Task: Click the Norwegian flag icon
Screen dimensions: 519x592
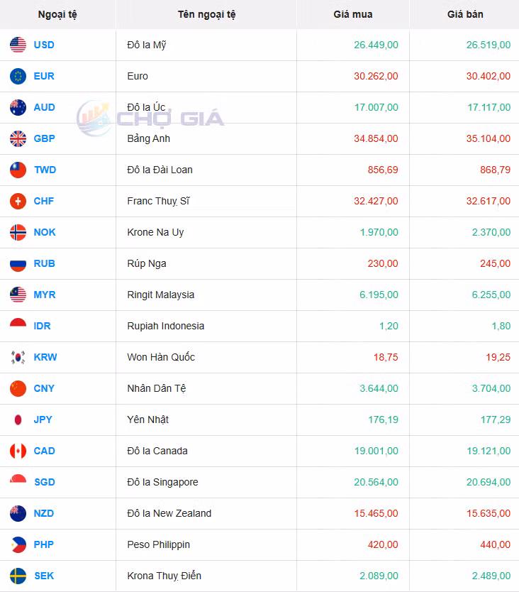Action: pos(18,233)
